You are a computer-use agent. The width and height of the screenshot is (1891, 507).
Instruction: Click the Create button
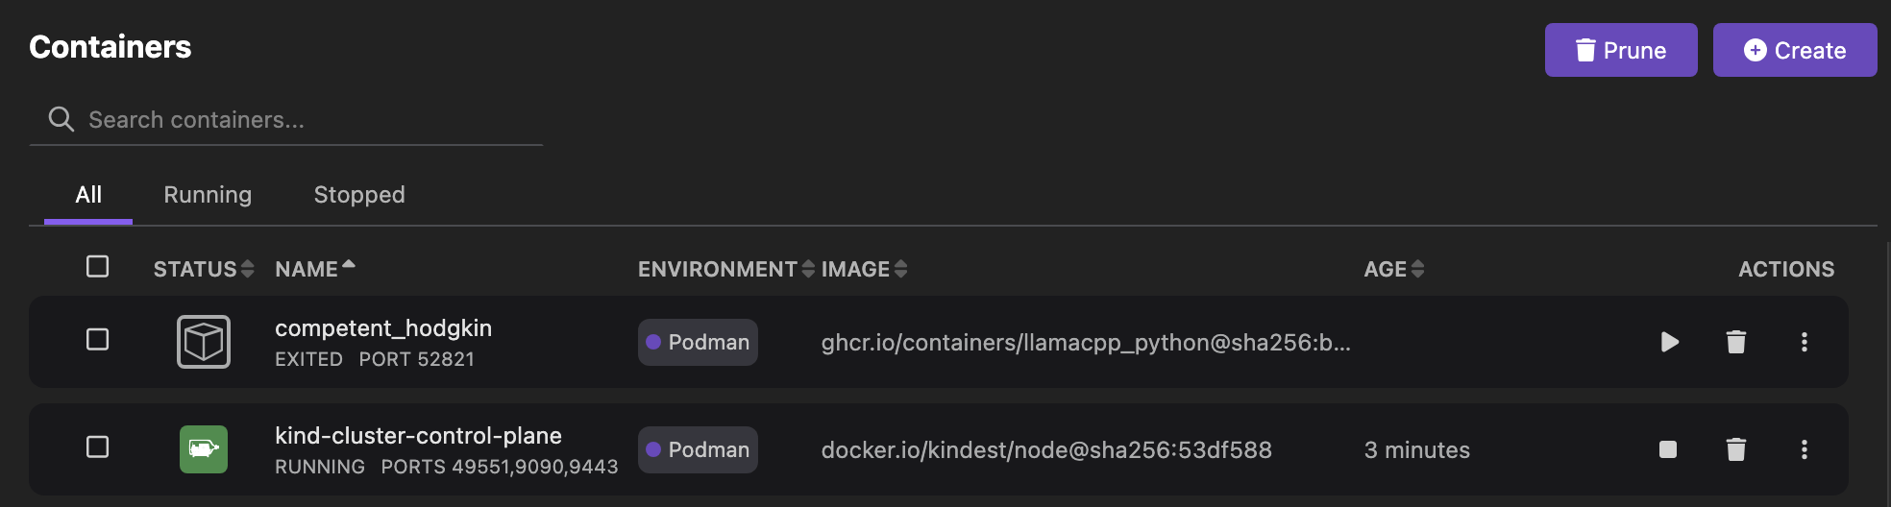click(x=1794, y=50)
